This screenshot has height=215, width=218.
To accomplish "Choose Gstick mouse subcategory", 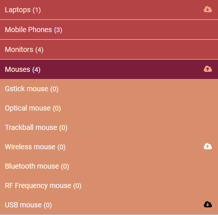I will coord(109,89).
